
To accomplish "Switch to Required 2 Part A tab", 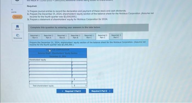I will coord(49,36).
